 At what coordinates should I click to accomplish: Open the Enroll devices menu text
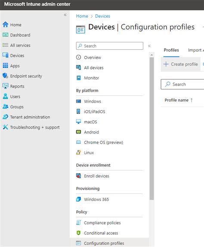96,176
